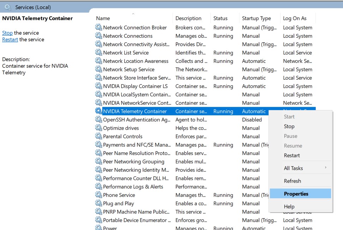Click gear icon of Network List Service
343x230 pixels.
98,53
